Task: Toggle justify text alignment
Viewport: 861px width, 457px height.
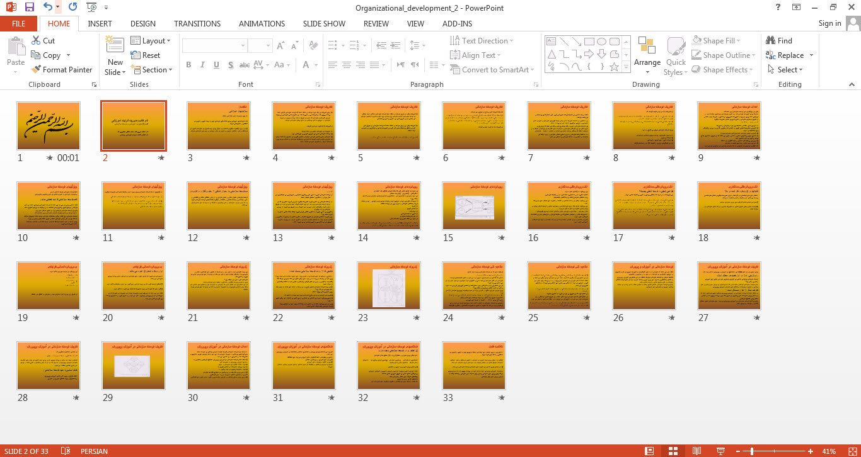Action: [375, 65]
